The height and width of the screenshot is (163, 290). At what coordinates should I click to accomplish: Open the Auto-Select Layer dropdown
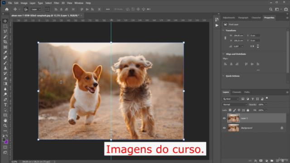click(36, 9)
